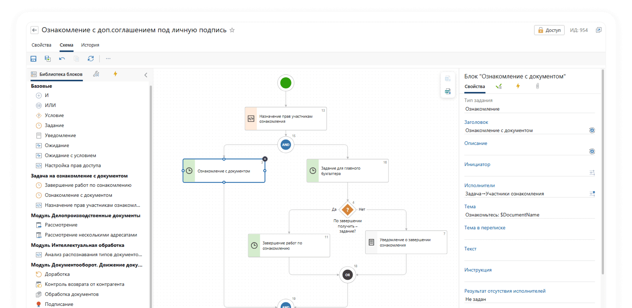The width and height of the screenshot is (632, 308).
Task: Mark the scheme as favorite with the star
Action: coord(232,30)
